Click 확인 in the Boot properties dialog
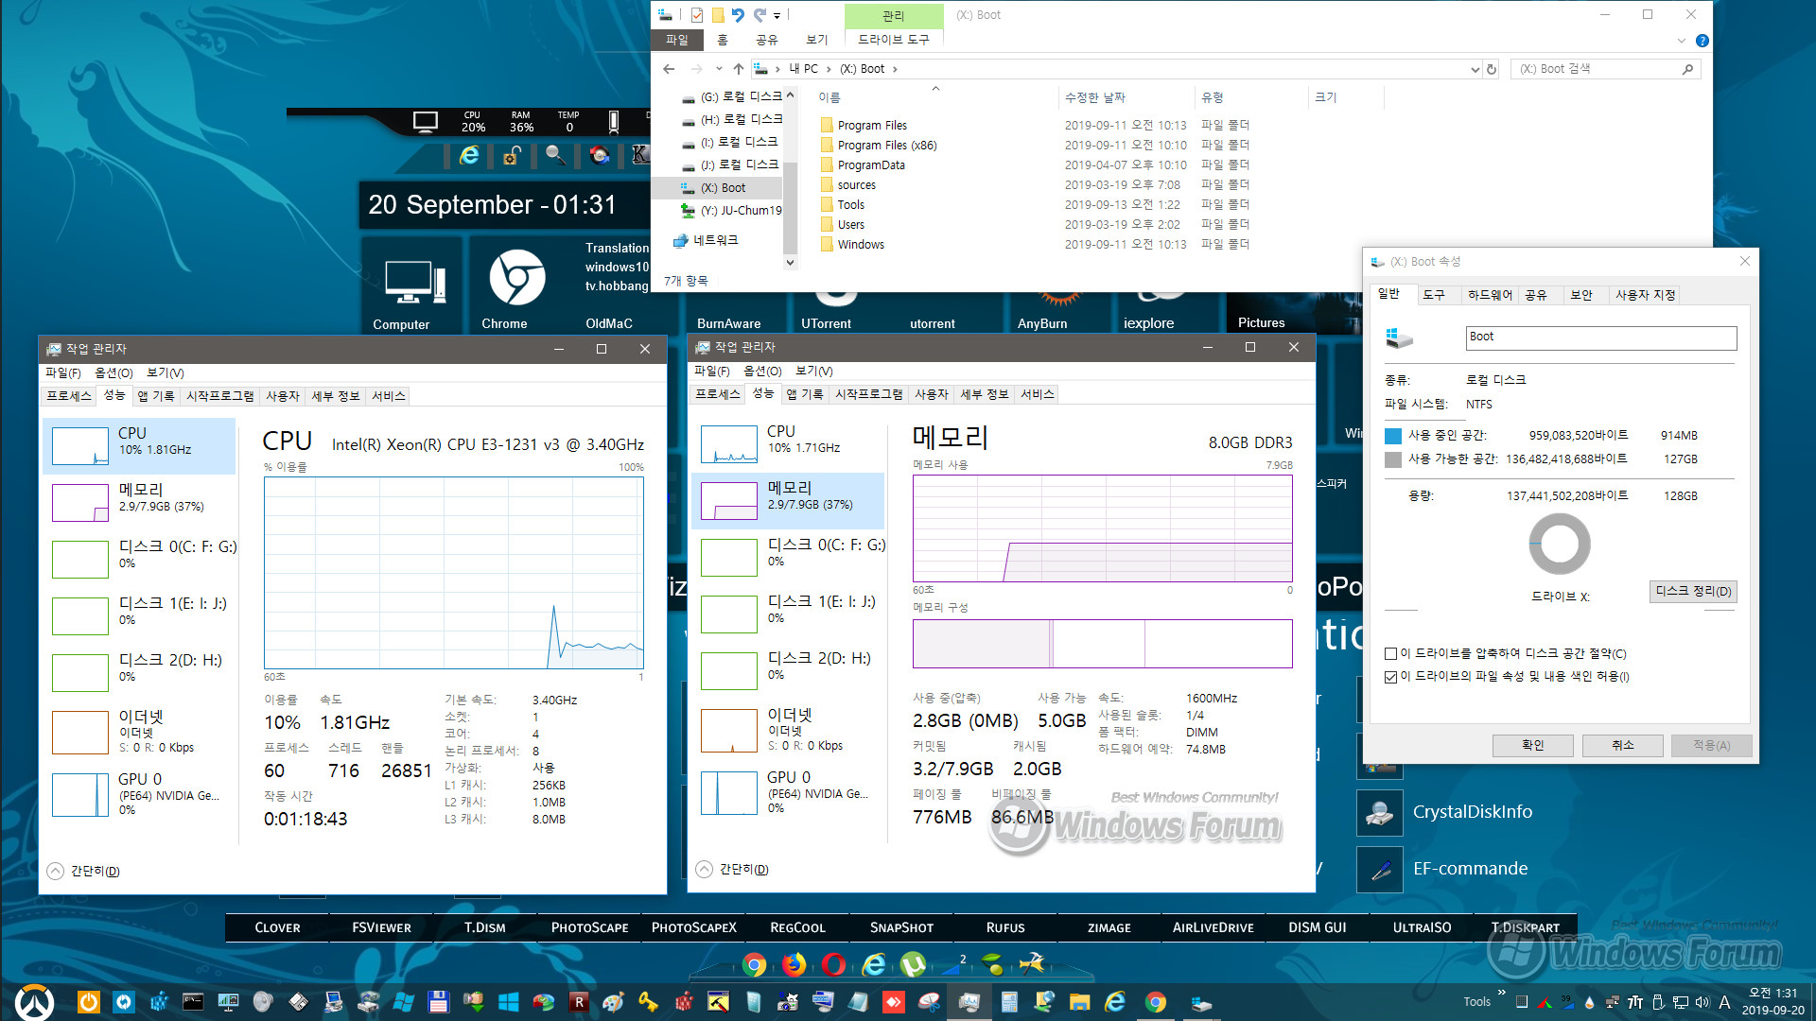Screen dimensions: 1816x1021 [x=1532, y=746]
